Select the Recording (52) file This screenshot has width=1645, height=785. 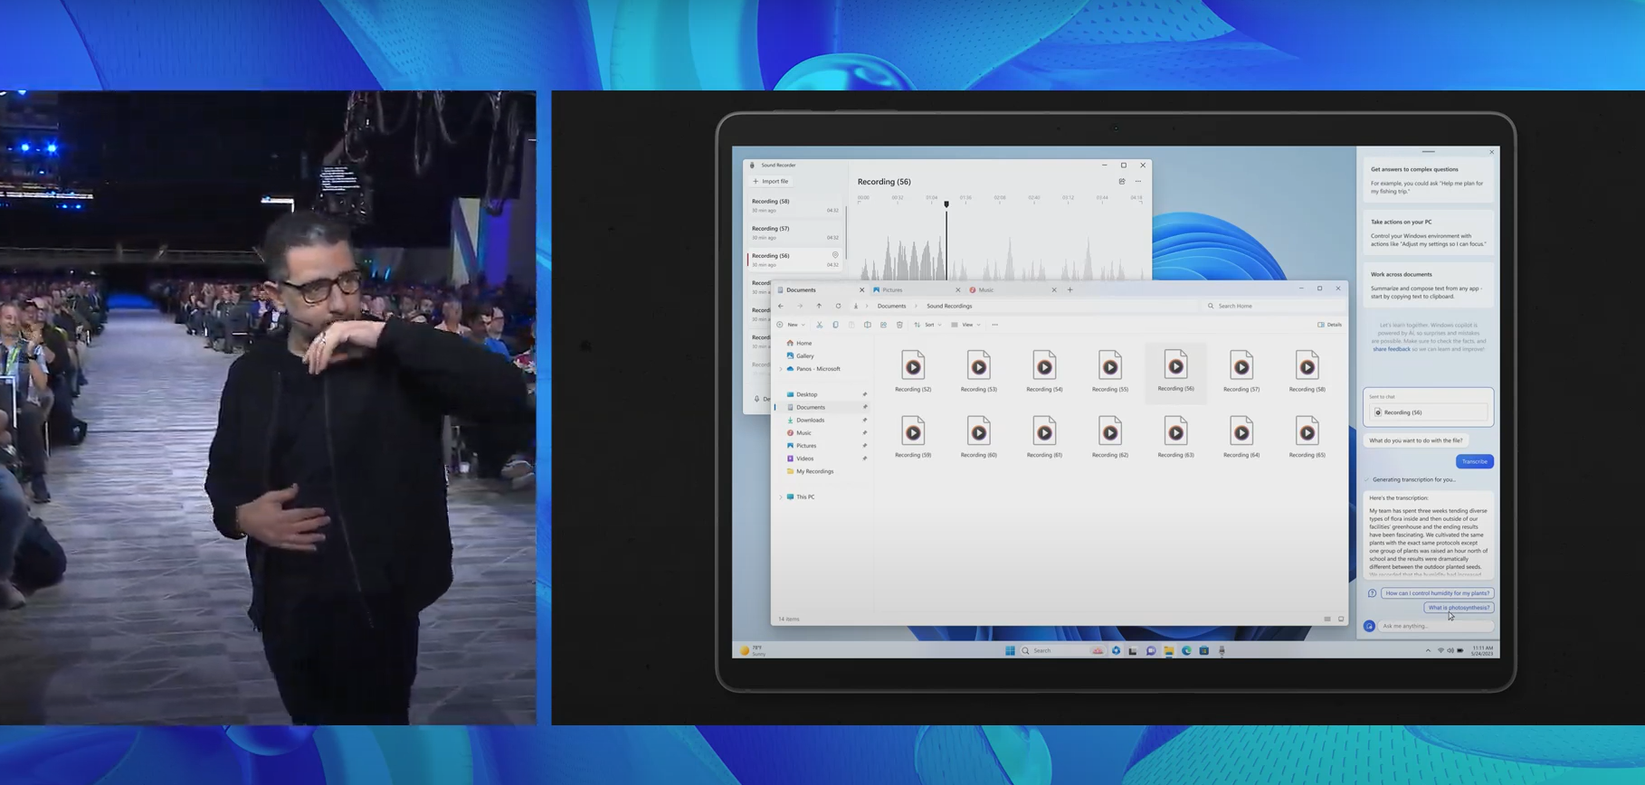(913, 372)
